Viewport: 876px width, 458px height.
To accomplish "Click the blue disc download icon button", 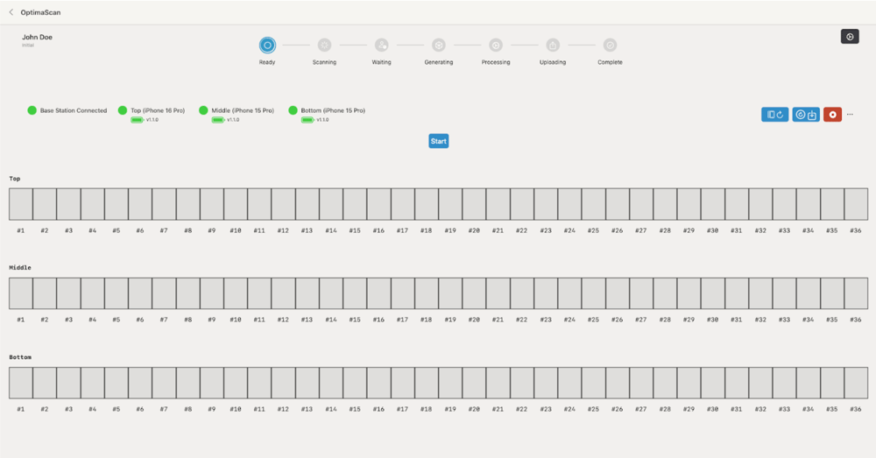I will (806, 115).
